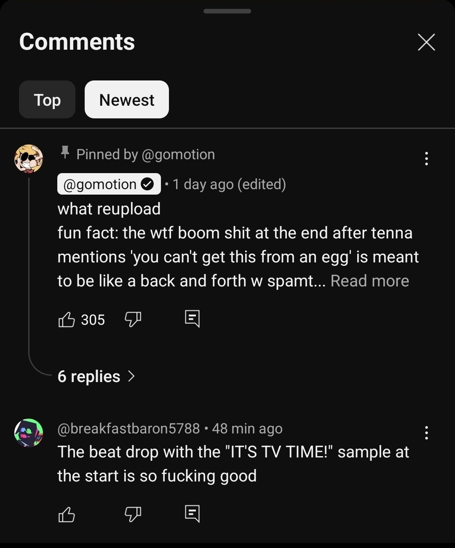Switch to Top comments tab
The width and height of the screenshot is (455, 548).
point(47,100)
